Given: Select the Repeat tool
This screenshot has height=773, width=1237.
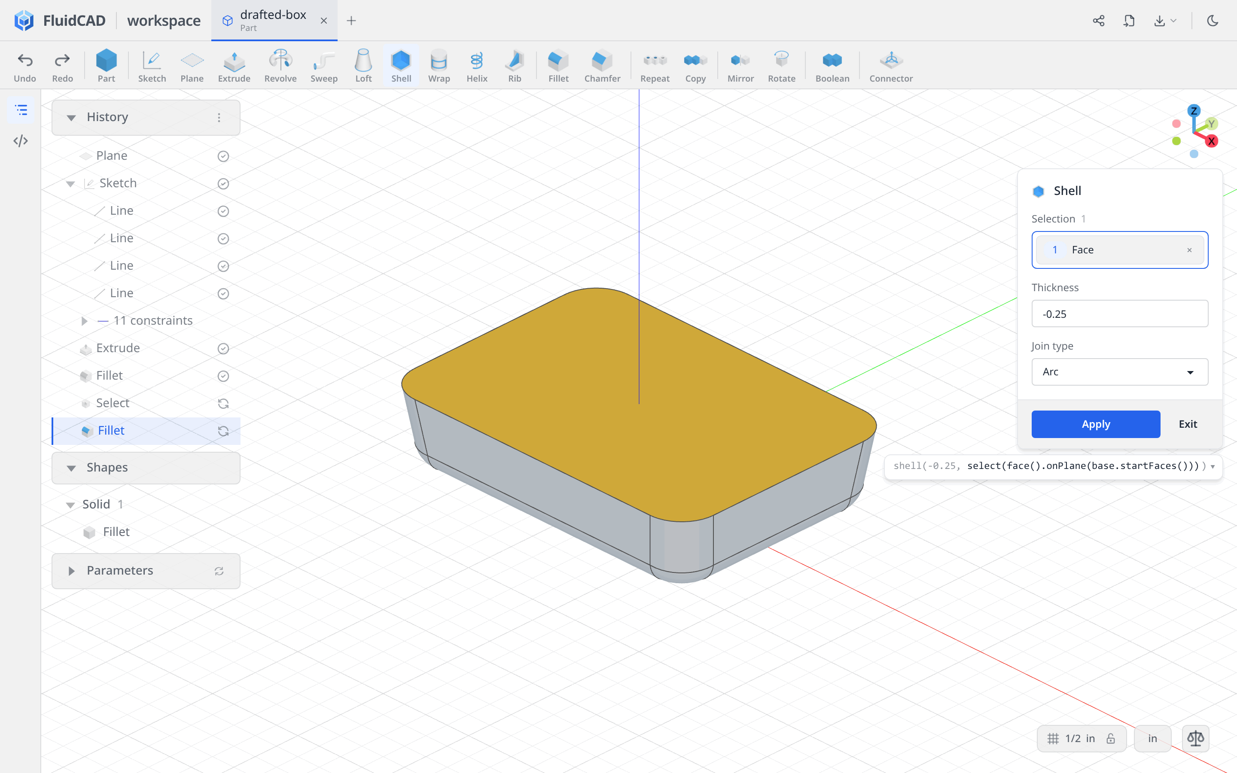Looking at the screenshot, I should pyautogui.click(x=655, y=66).
